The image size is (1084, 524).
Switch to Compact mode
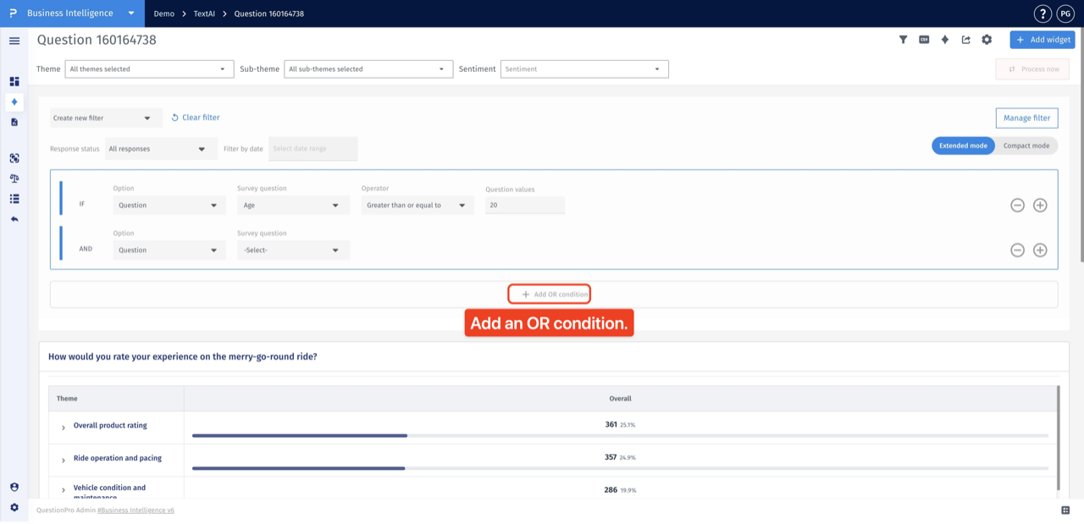(1026, 146)
